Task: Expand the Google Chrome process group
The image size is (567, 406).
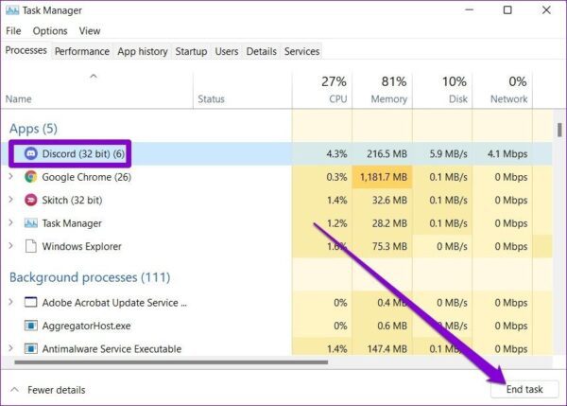Action: pyautogui.click(x=10, y=176)
